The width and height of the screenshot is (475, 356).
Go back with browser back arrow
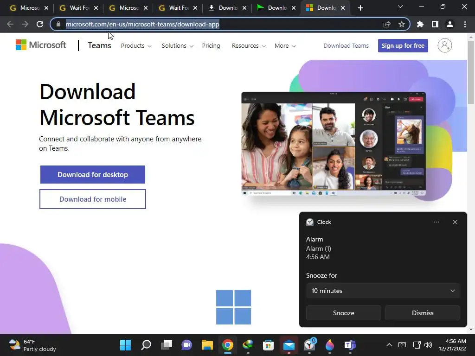10,24
